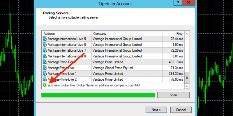This screenshot has width=233, height=116.
Task: Click the 391.30 ms ping value
Action: tap(176, 74)
